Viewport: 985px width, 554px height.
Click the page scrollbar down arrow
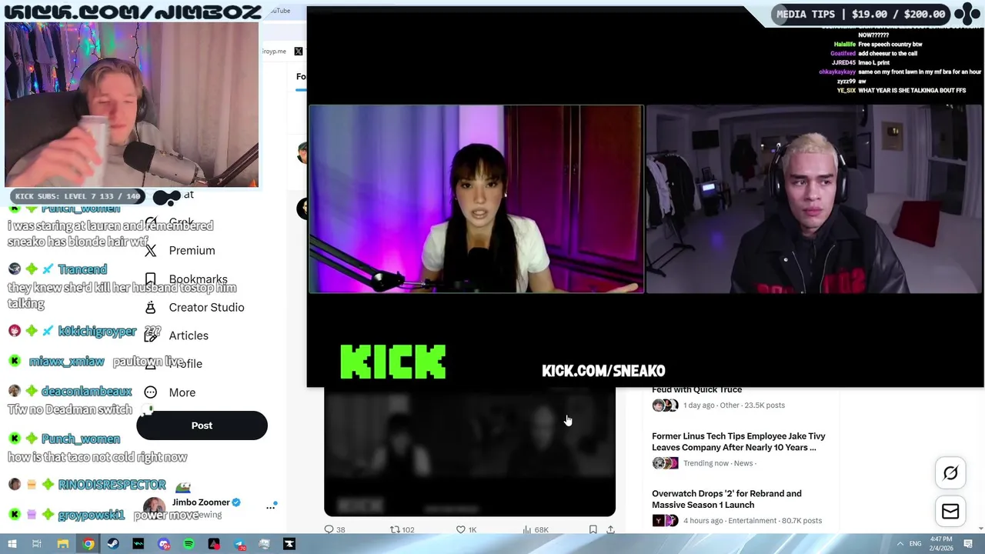coord(981,530)
